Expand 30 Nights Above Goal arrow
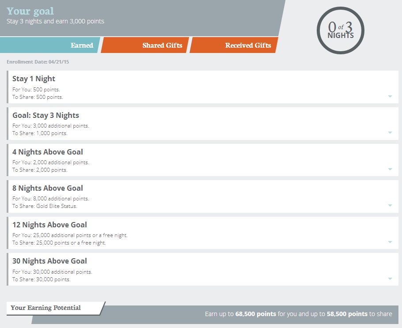This screenshot has width=402, height=328. 390,279
